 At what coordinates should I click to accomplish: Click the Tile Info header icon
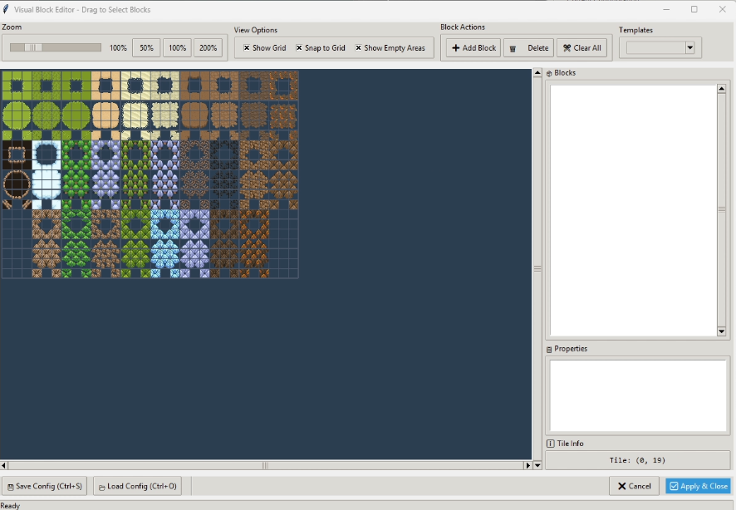pos(550,444)
